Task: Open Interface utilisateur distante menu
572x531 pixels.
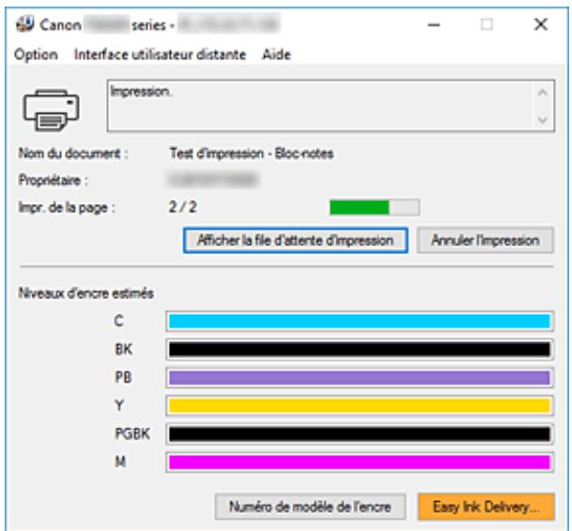Action: click(160, 55)
